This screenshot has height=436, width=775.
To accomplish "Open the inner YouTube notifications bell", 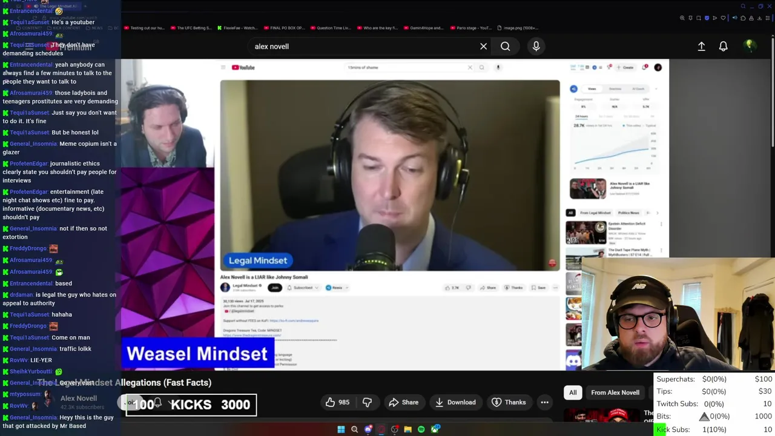I will pos(644,67).
